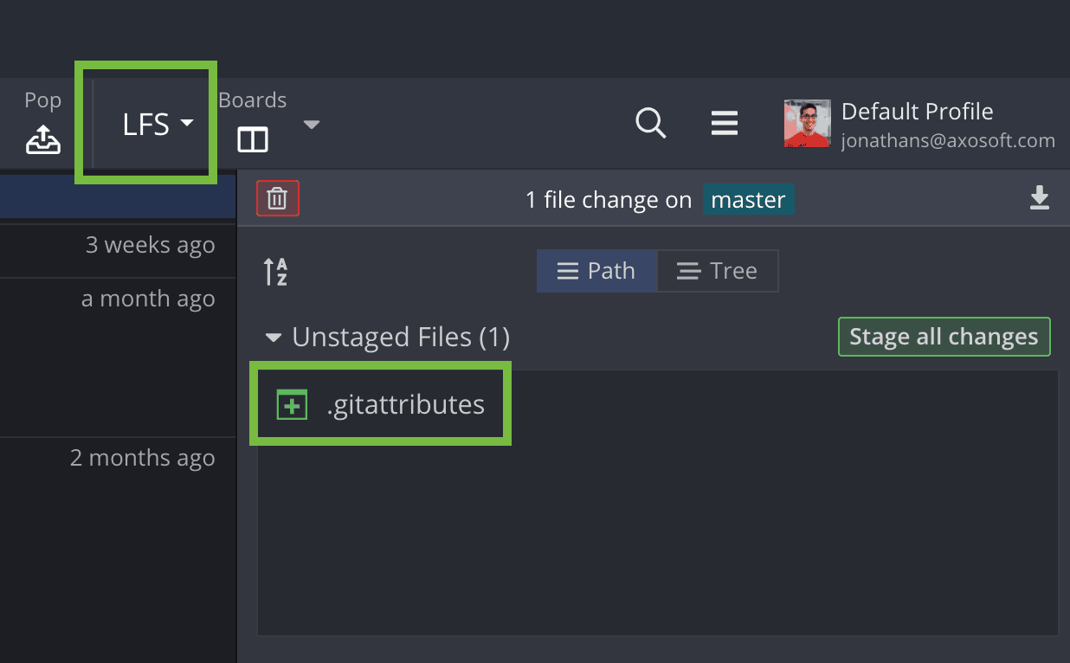Viewport: 1070px width, 663px height.
Task: Open the dropdown arrow next to Boards
Action: [311, 125]
